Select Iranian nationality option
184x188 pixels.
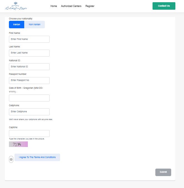17,25
